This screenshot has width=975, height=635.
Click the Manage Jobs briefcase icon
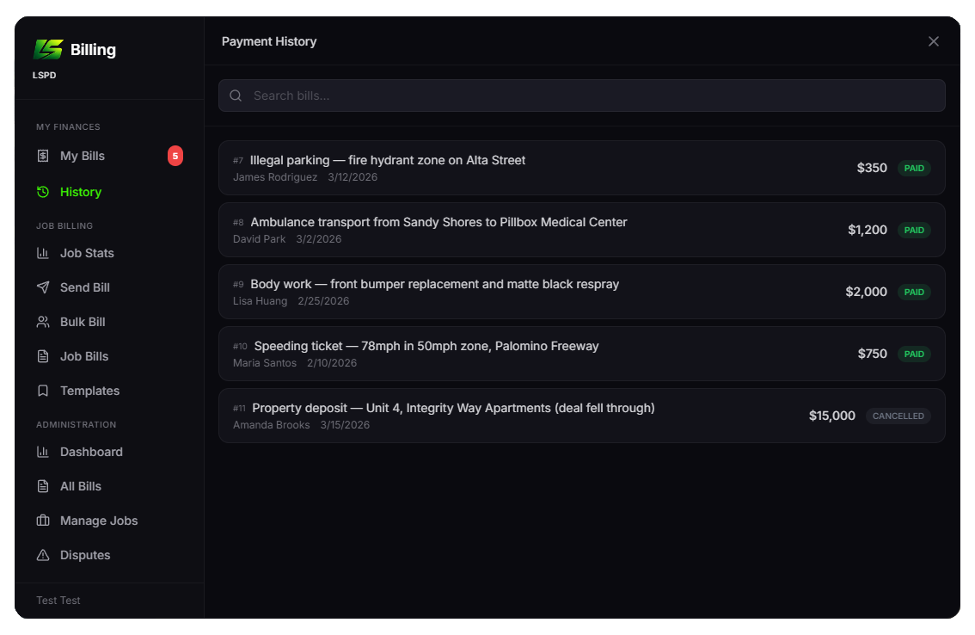(42, 520)
